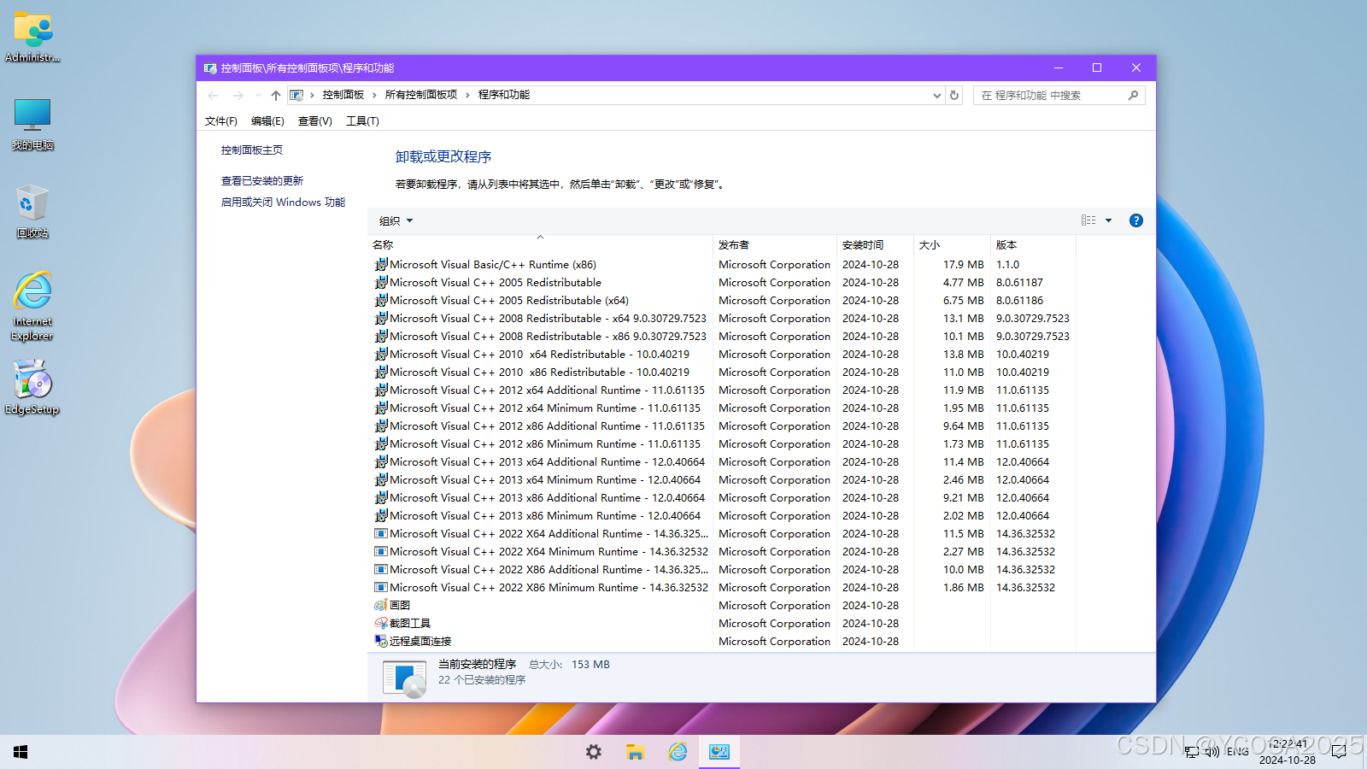1367x769 pixels.
Task: Open the 回收站 recycle bin icon
Action: [32, 211]
